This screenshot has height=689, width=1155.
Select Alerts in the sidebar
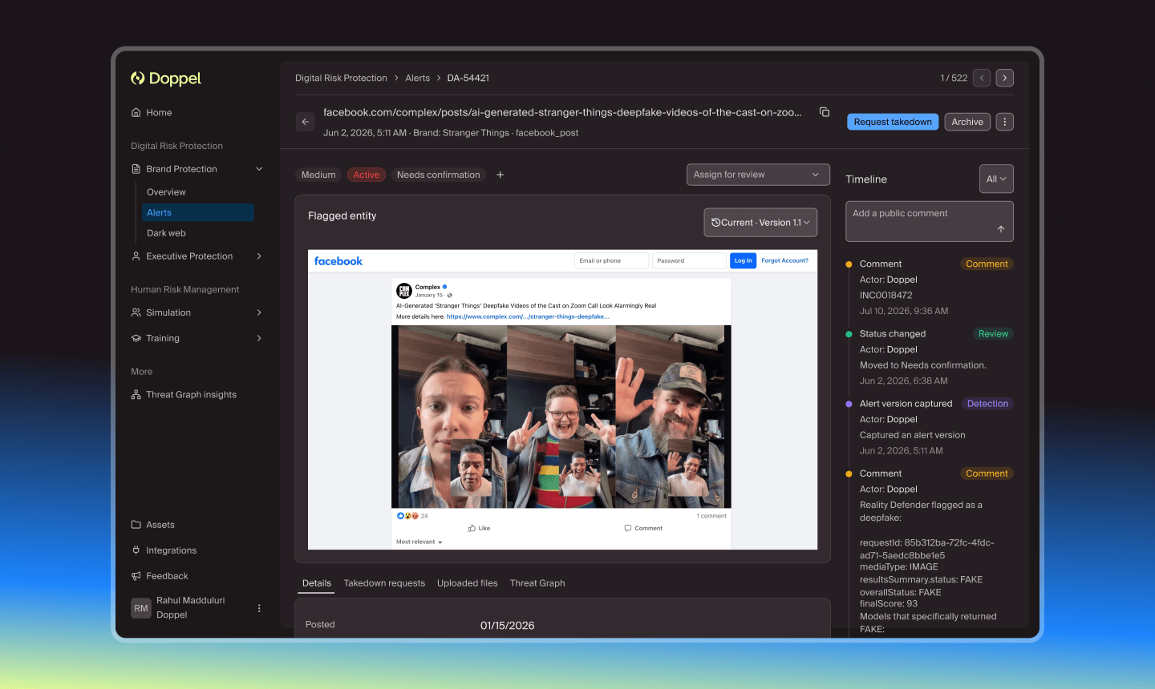click(x=198, y=212)
